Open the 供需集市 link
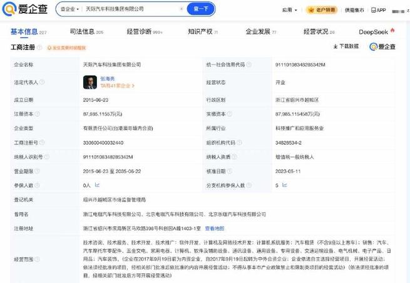The height and width of the screenshot is (283, 410). pyautogui.click(x=354, y=10)
